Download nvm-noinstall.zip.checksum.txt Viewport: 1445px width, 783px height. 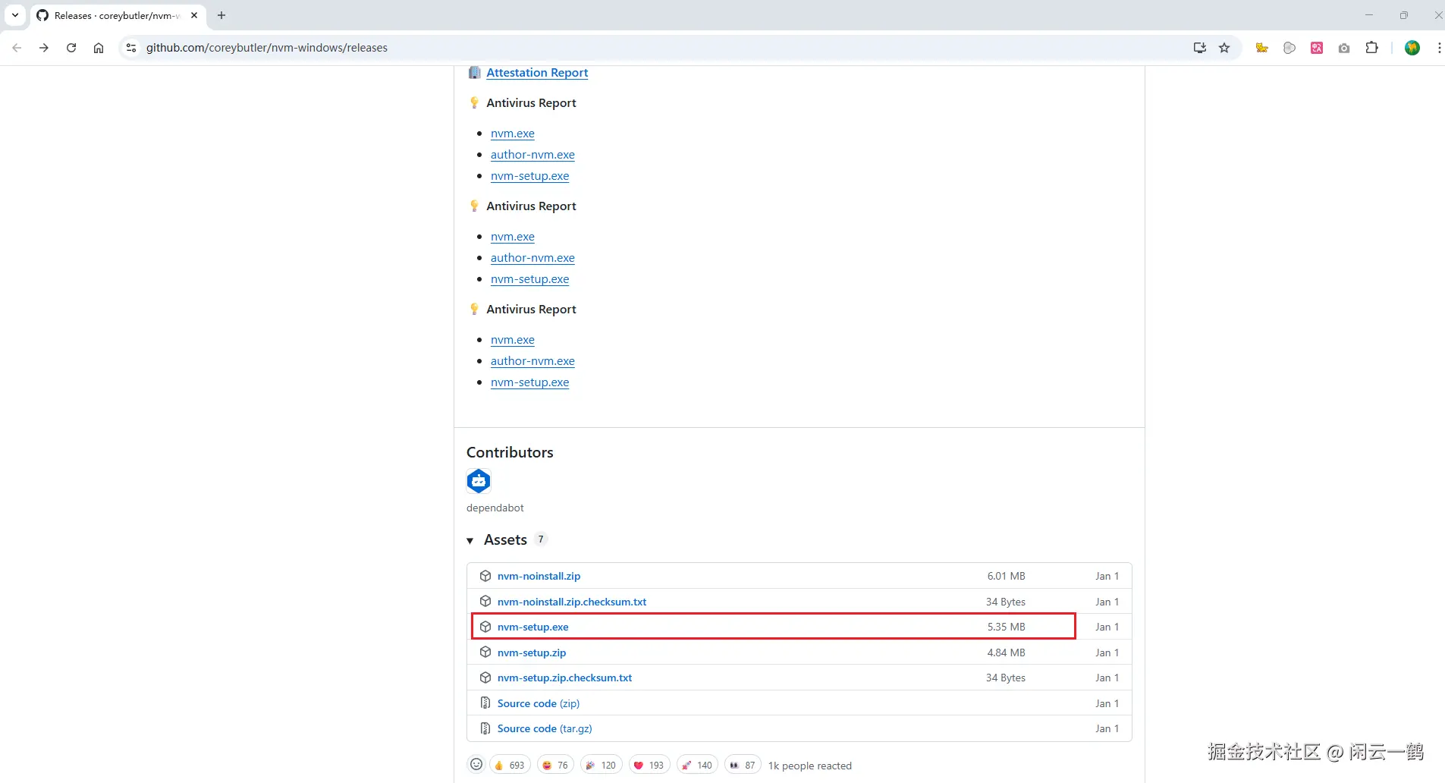tap(572, 602)
